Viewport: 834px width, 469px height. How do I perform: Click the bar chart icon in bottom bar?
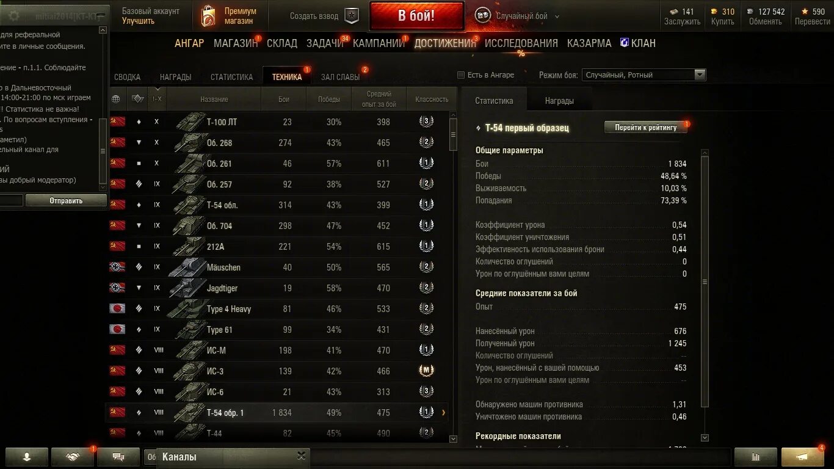point(756,456)
